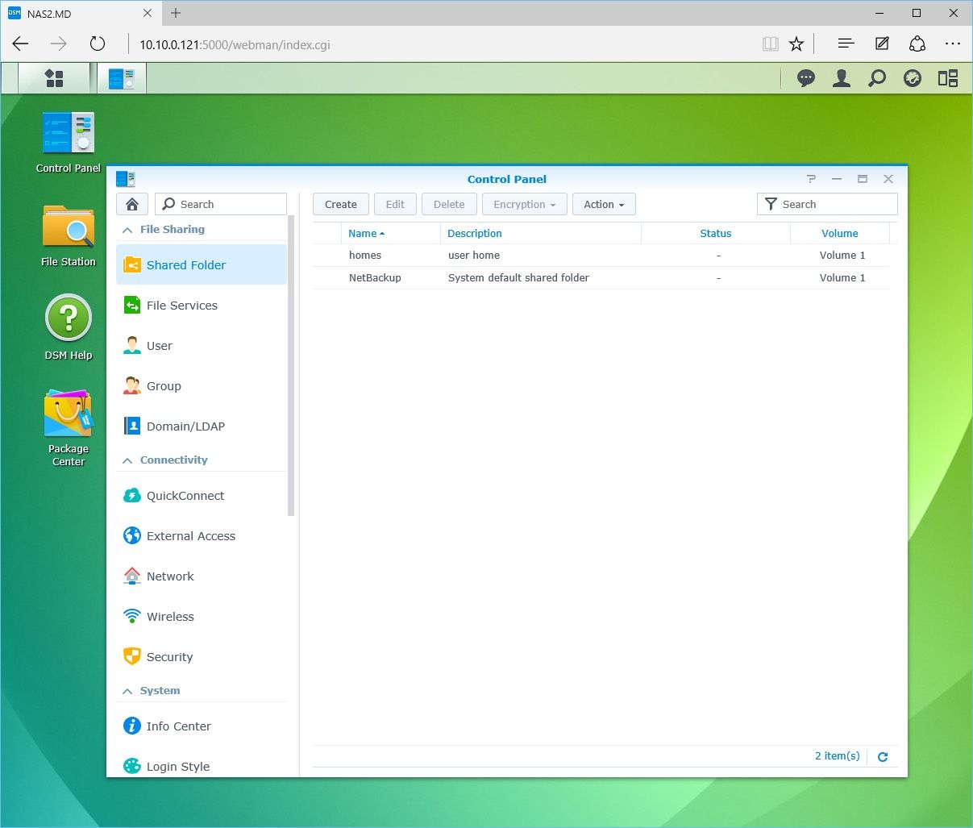Open the DSM Help desktop icon
973x828 pixels.
[x=69, y=328]
